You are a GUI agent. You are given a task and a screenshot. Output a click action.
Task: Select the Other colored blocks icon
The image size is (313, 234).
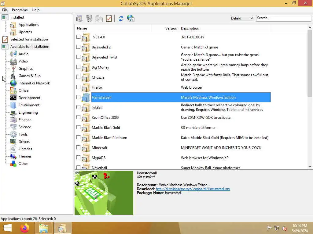click(x=13, y=164)
